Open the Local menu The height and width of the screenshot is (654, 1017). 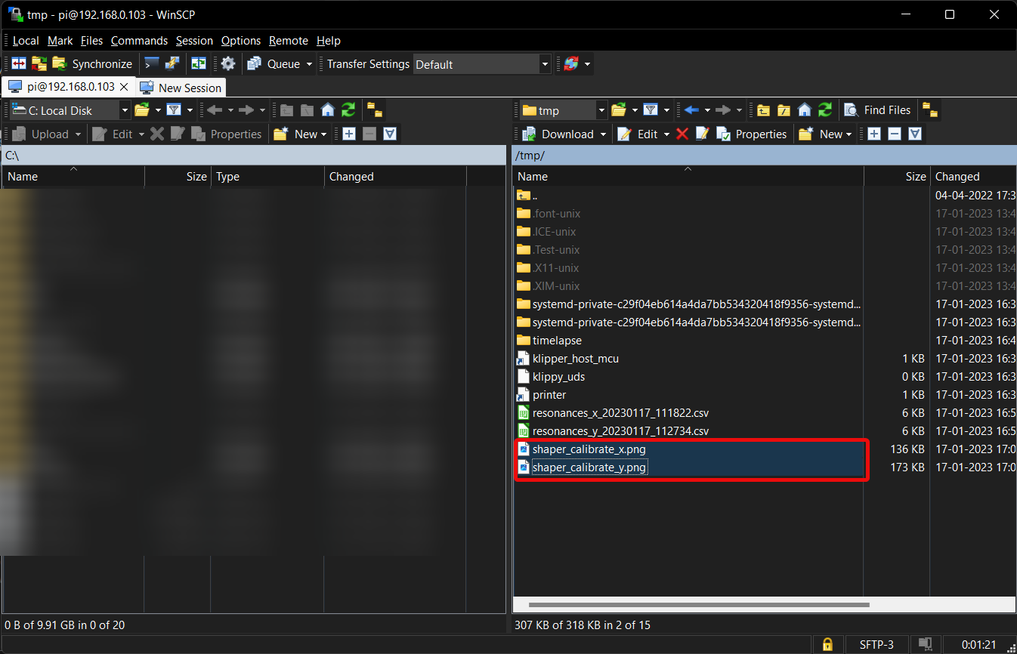click(x=26, y=41)
